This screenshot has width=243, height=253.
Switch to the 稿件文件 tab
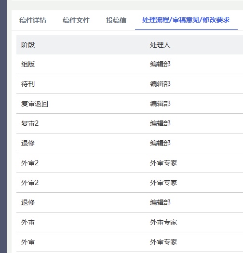click(76, 20)
